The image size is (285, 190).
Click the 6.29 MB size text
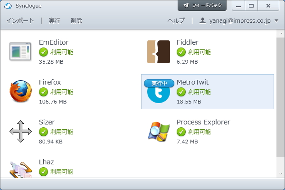pyautogui.click(x=187, y=62)
